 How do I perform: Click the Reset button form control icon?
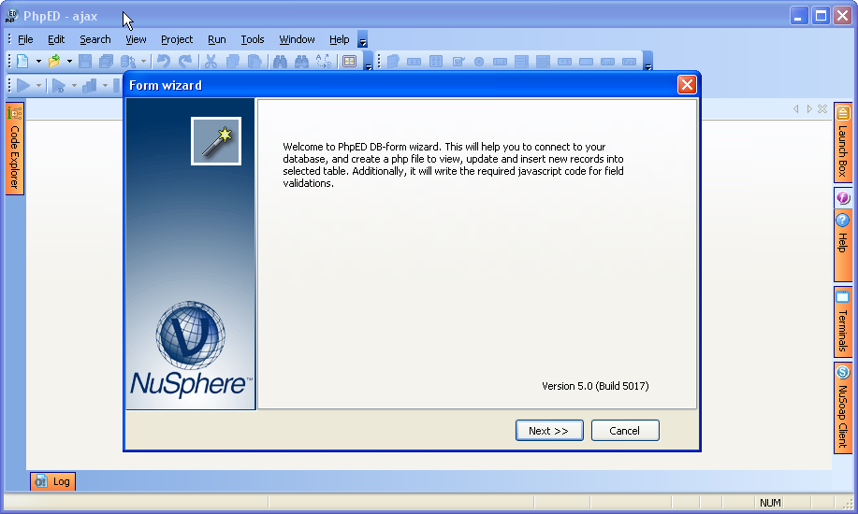pyautogui.click(x=630, y=62)
